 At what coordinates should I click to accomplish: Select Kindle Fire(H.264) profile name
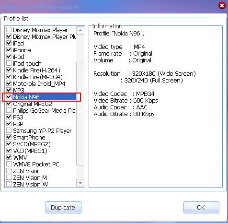coord(36,70)
